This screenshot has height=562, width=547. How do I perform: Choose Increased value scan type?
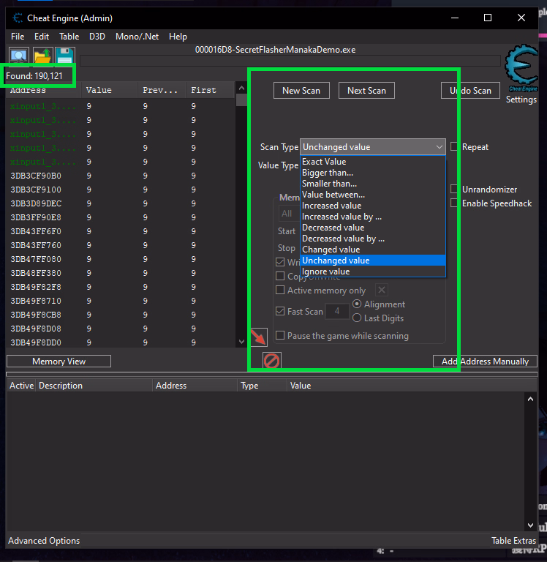coord(373,206)
